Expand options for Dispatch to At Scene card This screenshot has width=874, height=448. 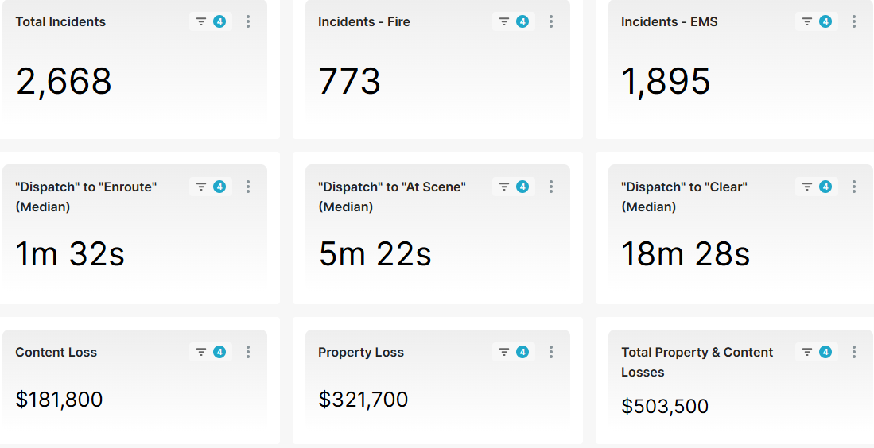[x=551, y=187]
